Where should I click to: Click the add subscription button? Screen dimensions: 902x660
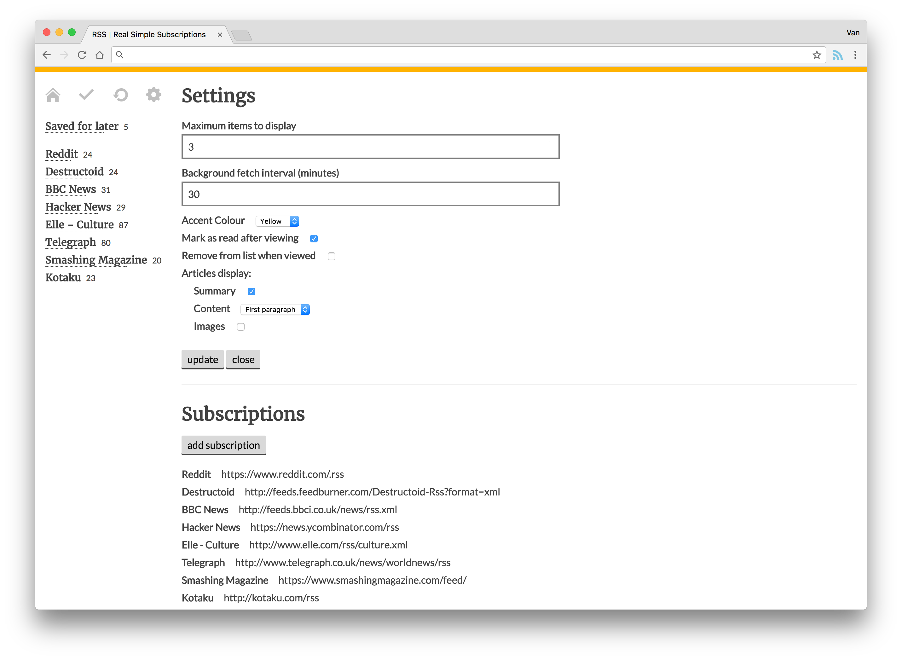(223, 445)
